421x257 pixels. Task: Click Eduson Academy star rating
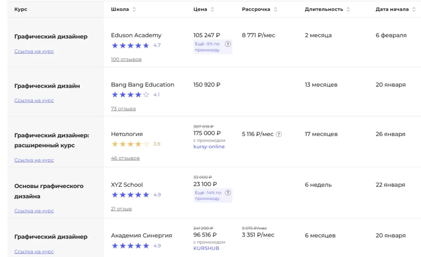[x=130, y=45]
